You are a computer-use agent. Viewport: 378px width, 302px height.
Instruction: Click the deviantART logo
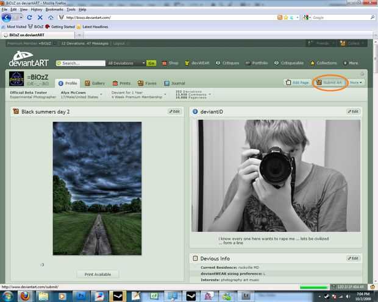coord(29,60)
